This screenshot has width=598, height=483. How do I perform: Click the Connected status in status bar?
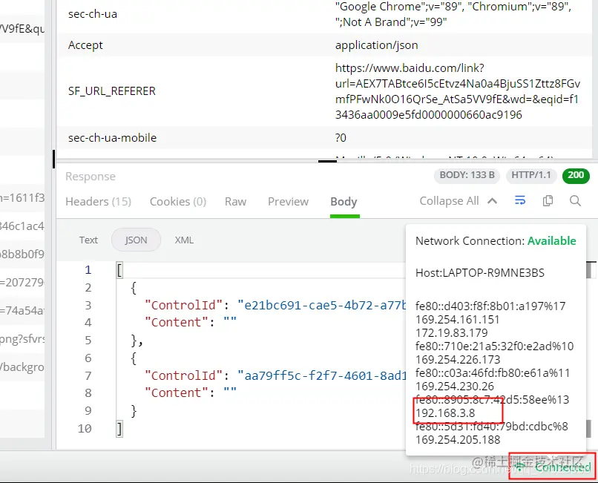(553, 467)
